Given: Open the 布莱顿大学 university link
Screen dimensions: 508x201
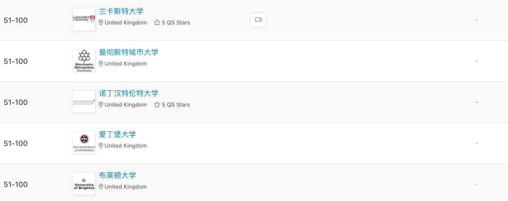Looking at the screenshot, I should tap(117, 176).
